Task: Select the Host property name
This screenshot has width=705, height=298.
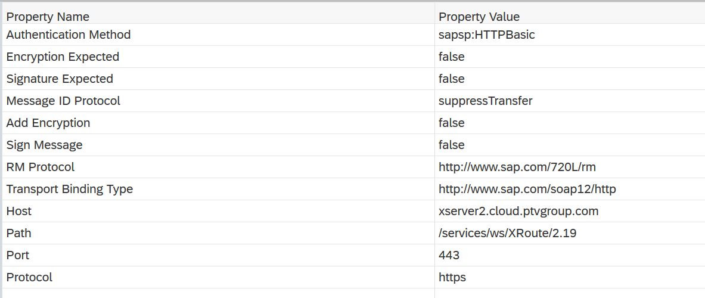Action: coord(19,211)
